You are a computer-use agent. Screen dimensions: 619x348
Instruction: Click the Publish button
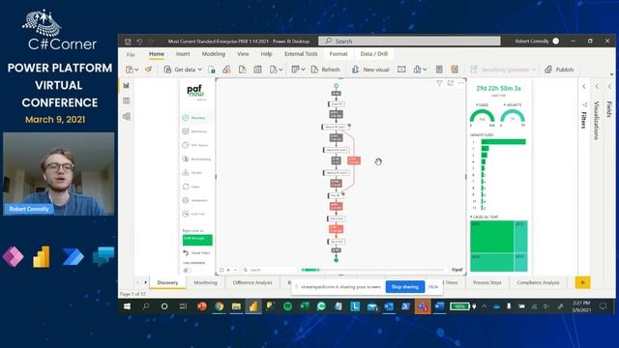click(559, 70)
